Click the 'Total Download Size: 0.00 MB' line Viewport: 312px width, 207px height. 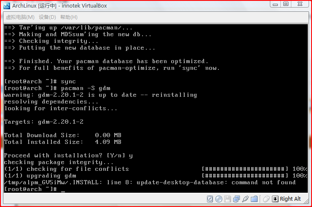63,135
